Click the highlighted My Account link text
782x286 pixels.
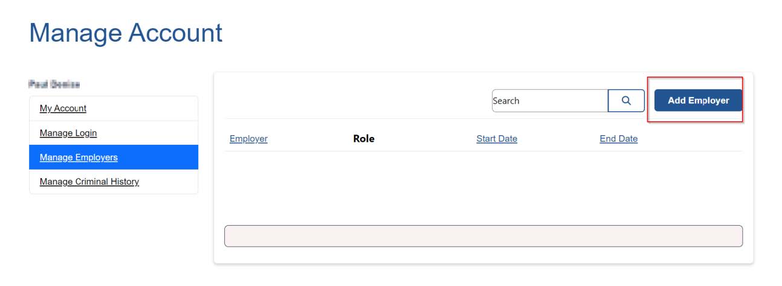(x=63, y=109)
